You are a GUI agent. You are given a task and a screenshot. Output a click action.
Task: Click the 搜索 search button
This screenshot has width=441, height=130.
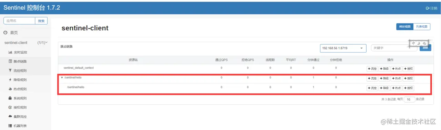tap(41, 21)
